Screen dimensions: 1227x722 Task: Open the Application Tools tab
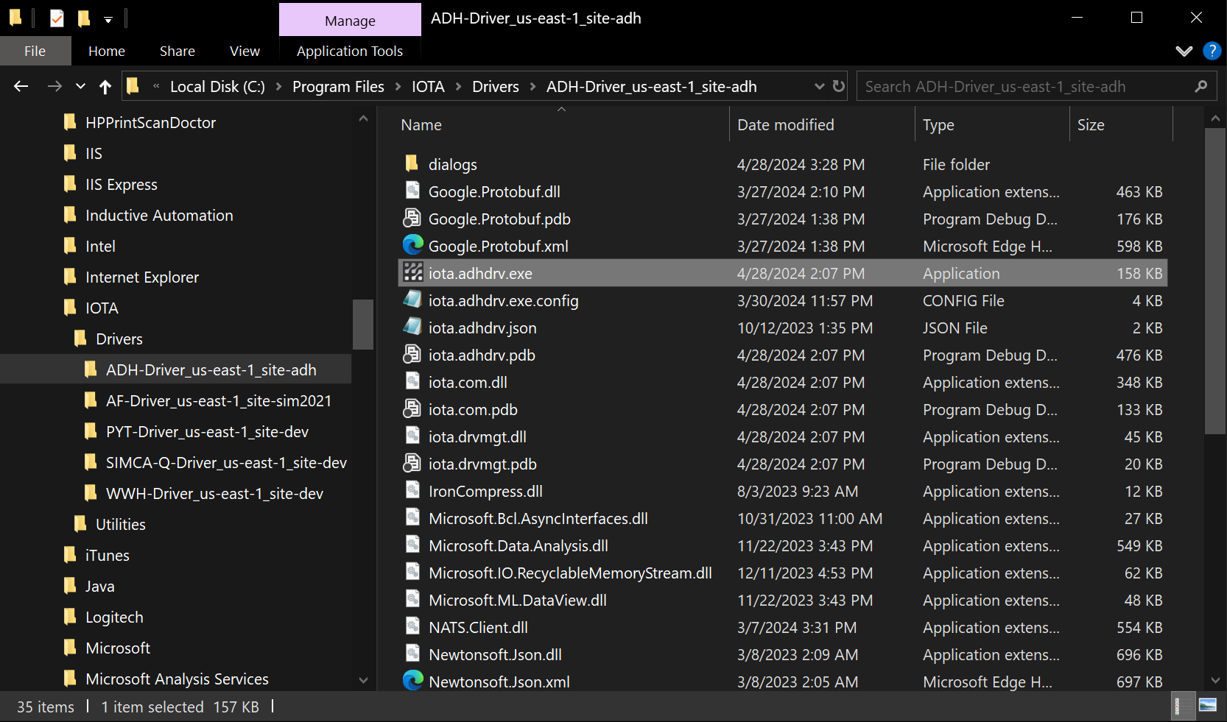click(350, 51)
